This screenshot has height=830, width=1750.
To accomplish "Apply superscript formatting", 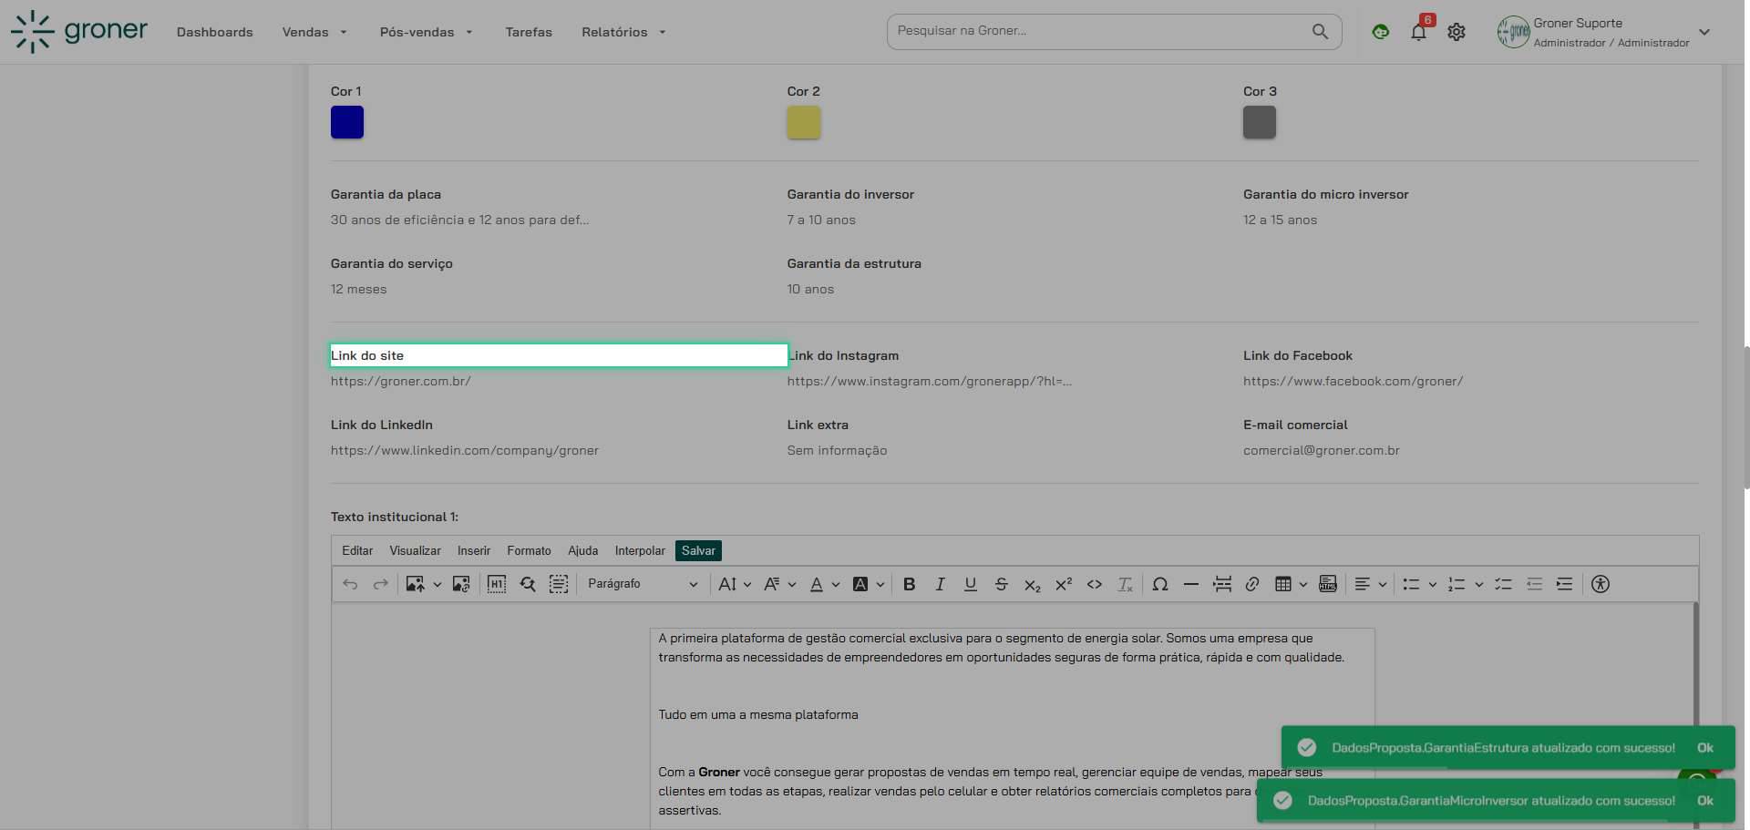I will [x=1064, y=584].
